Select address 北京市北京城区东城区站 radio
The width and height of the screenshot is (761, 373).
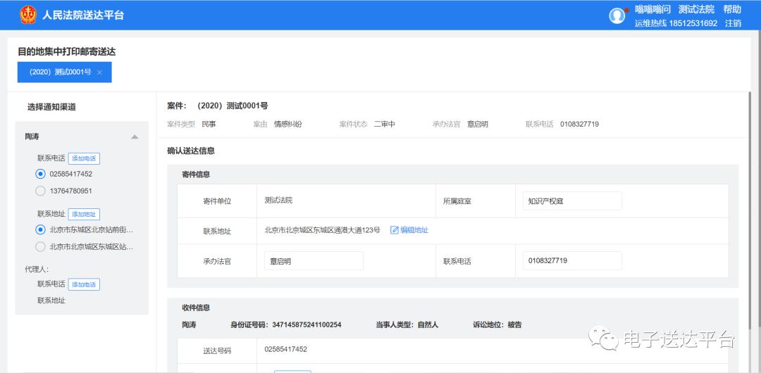[x=41, y=247]
